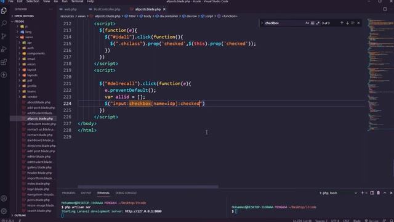
Task: Click 'body' in the breadcrumb path
Action: click(148, 16)
